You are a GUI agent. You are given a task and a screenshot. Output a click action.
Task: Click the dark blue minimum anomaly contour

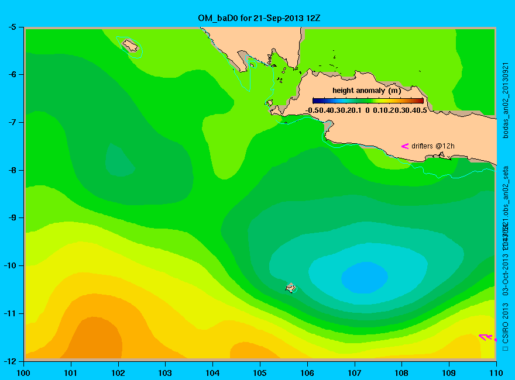[365, 277]
